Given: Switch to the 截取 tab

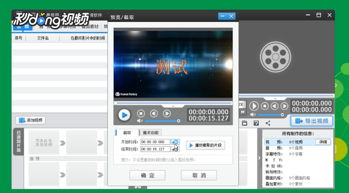Looking at the screenshot, I should pyautogui.click(x=127, y=132).
